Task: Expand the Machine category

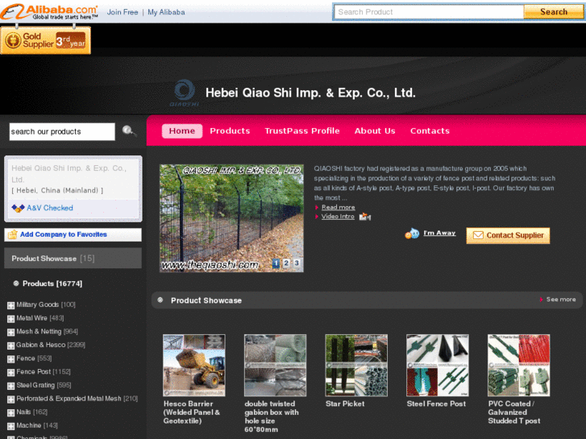Action: 10,426
